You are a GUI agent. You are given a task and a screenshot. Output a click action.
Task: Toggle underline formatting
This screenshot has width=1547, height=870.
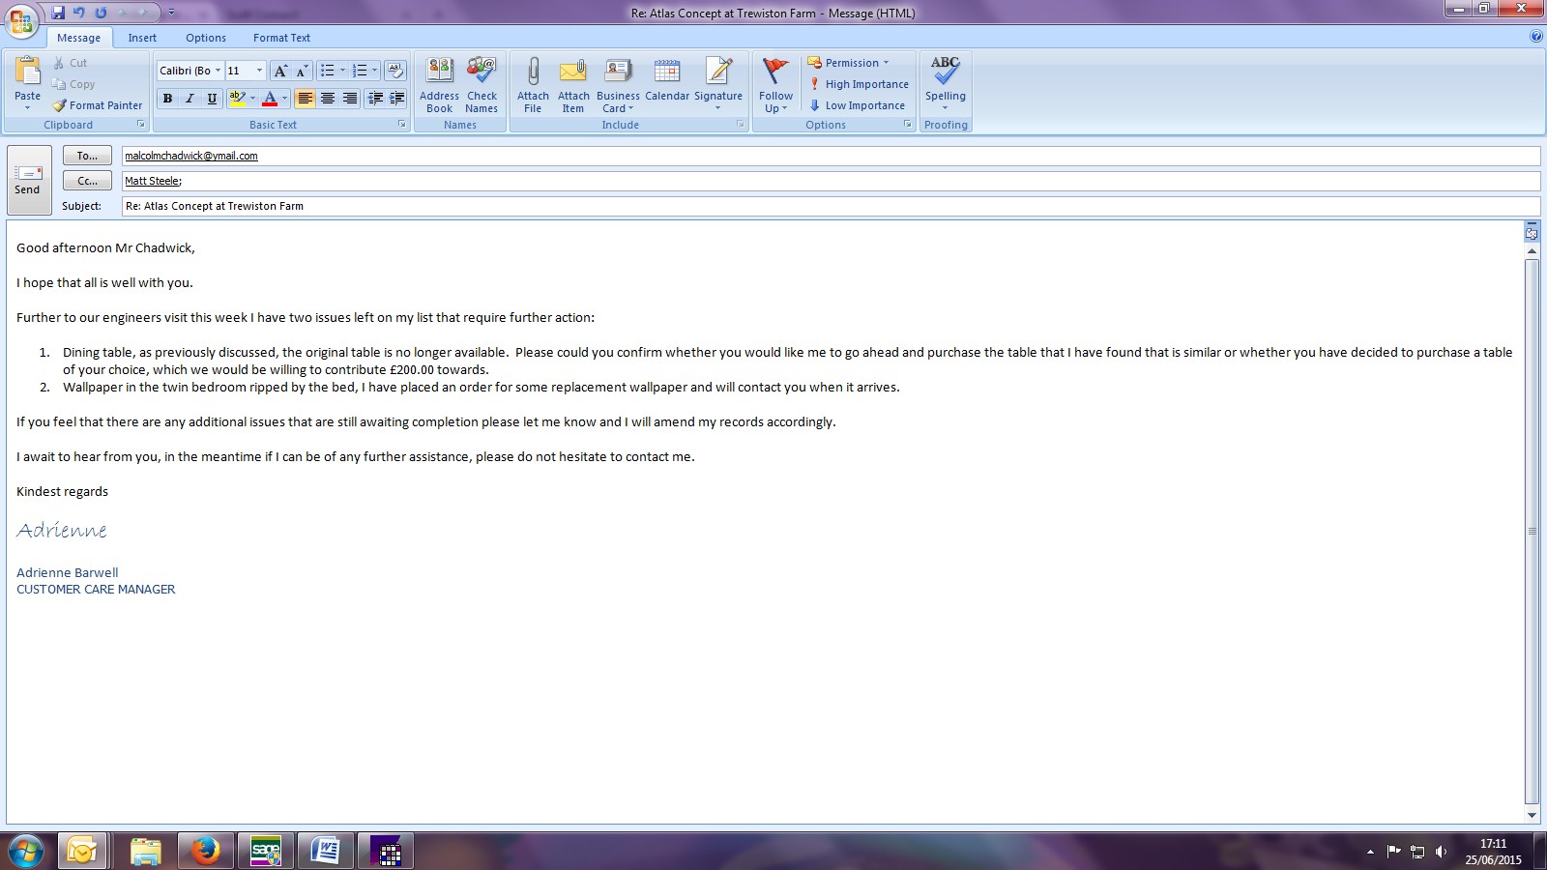click(212, 98)
